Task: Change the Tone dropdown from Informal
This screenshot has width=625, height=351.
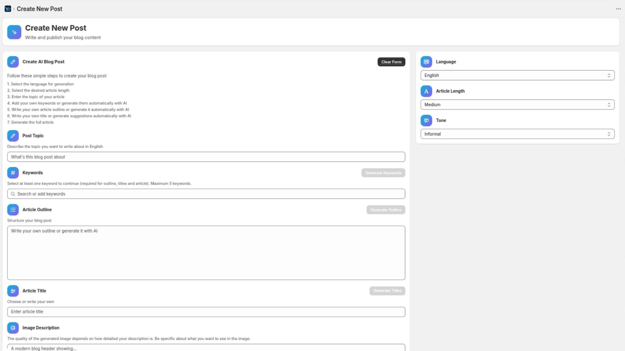Action: (517, 134)
